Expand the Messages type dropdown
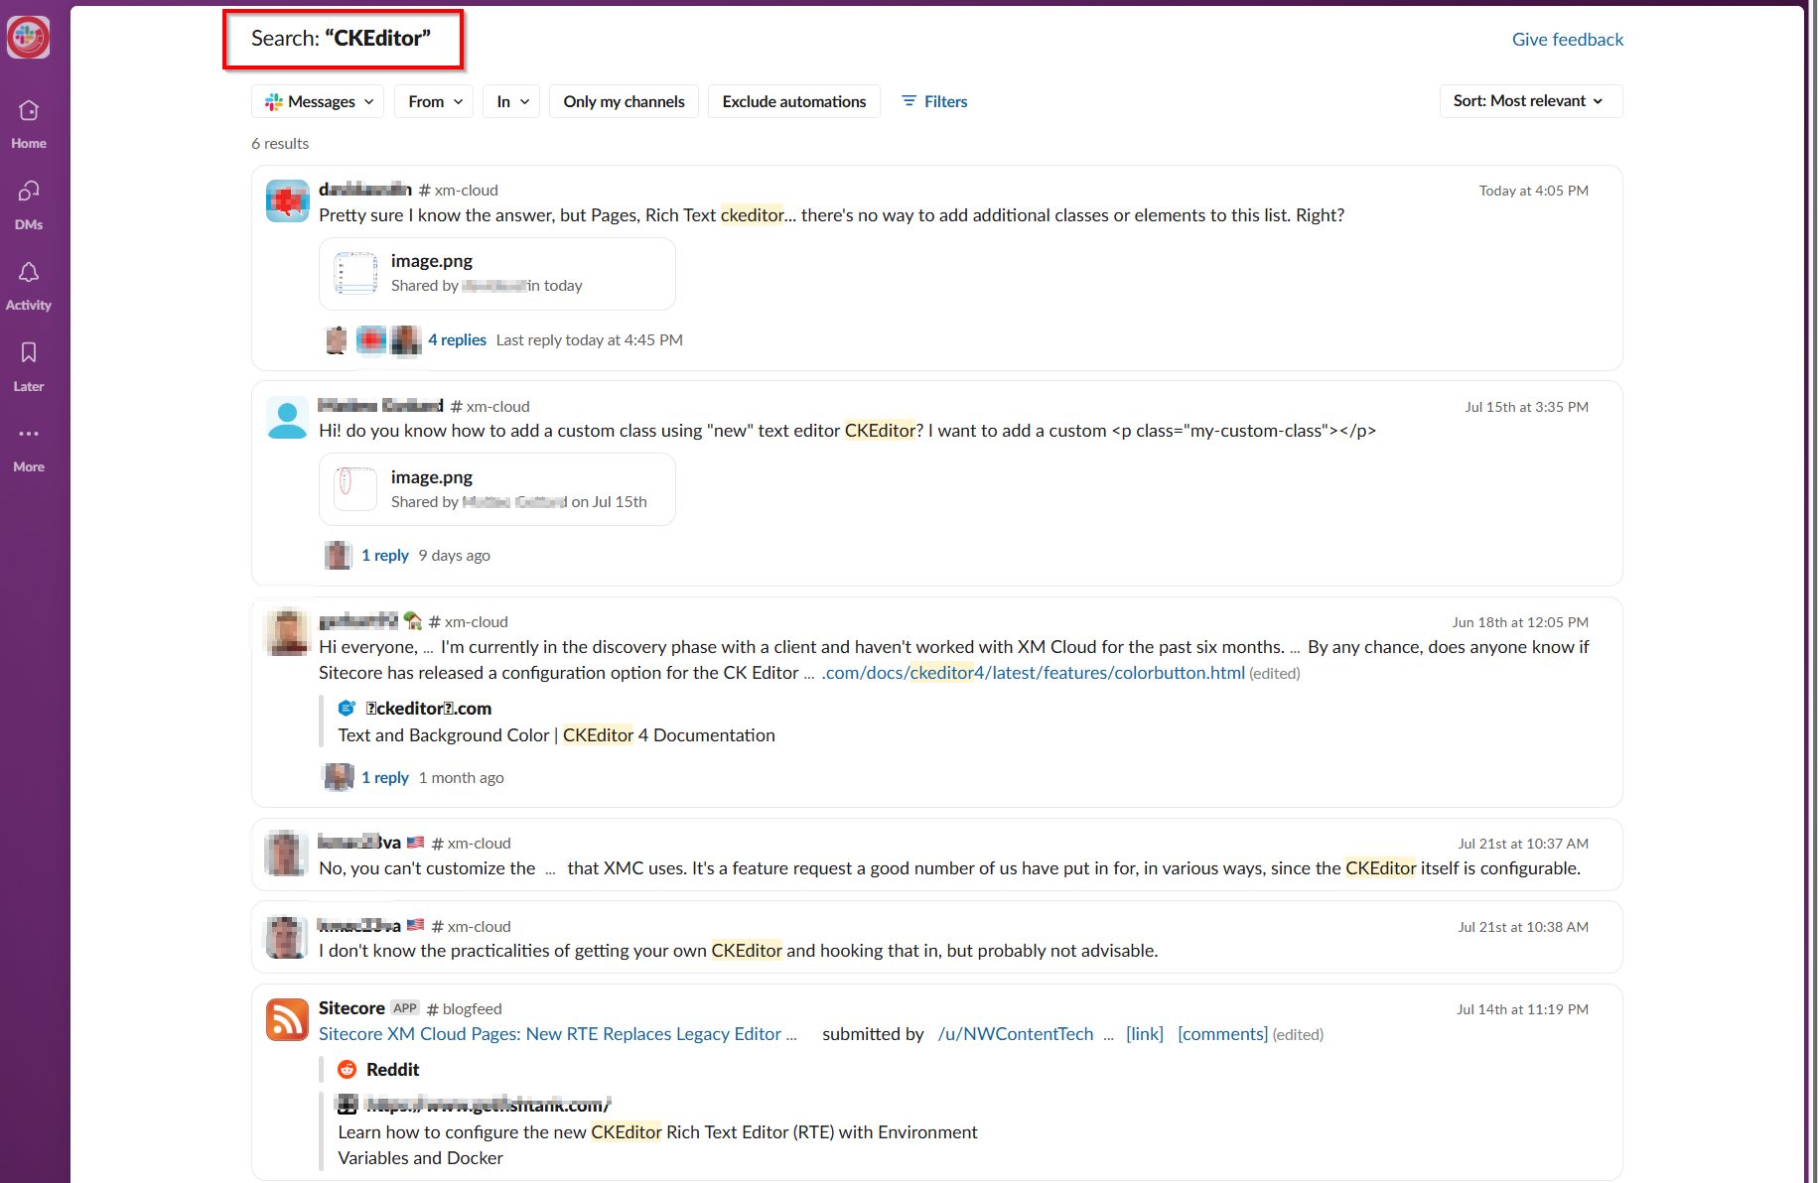The width and height of the screenshot is (1818, 1183). pos(319,101)
